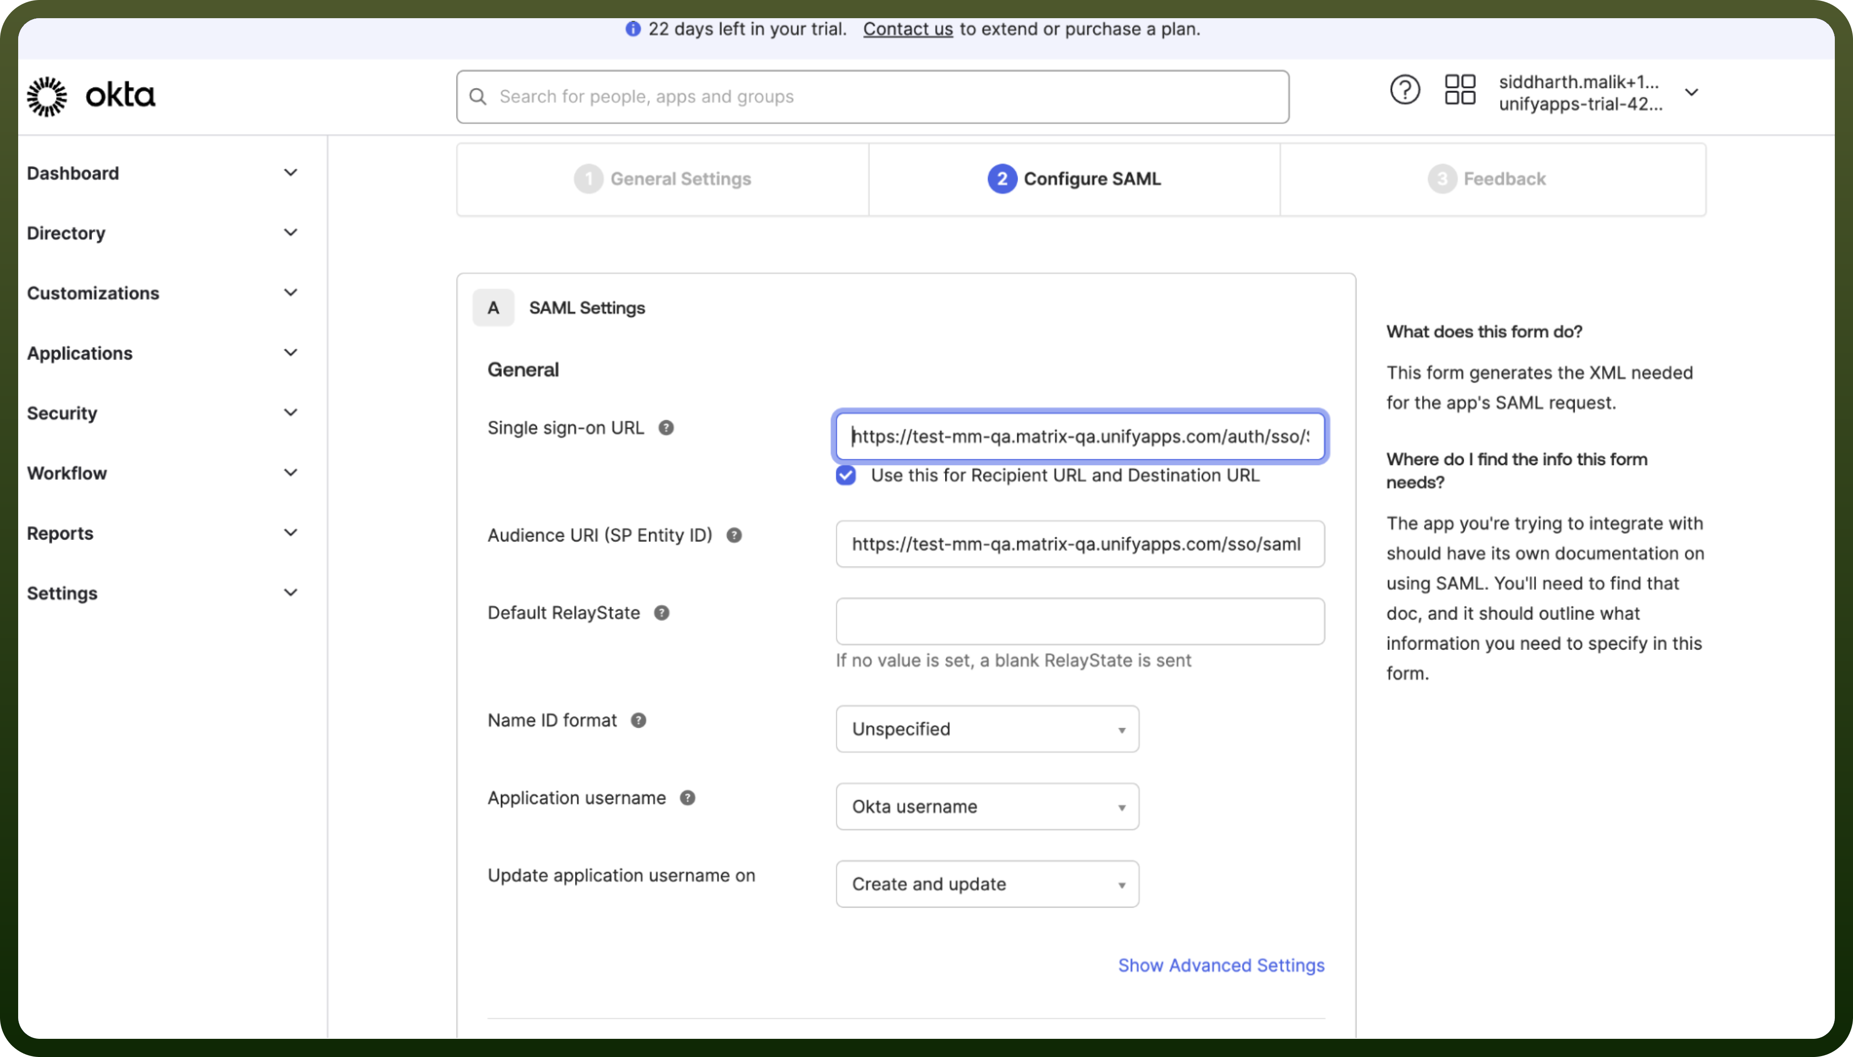
Task: Click the 'Update application username on' label
Action: (621, 876)
